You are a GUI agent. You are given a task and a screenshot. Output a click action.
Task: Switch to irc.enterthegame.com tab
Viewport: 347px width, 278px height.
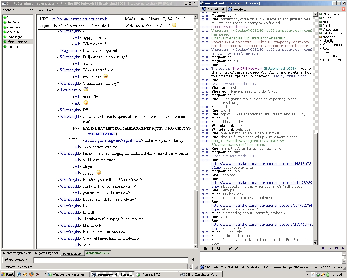(x=17, y=253)
